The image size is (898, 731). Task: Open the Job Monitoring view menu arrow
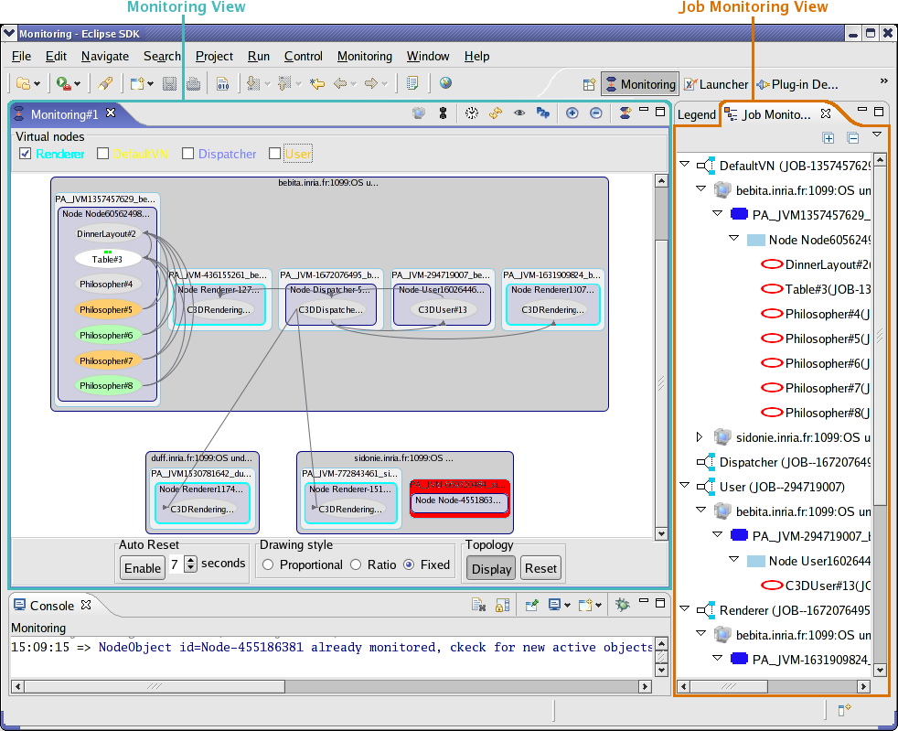(x=877, y=134)
